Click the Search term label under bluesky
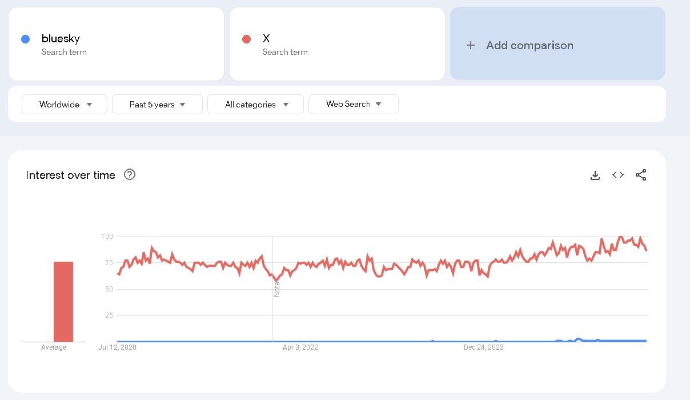Viewport: 690px width, 400px height. tap(64, 52)
